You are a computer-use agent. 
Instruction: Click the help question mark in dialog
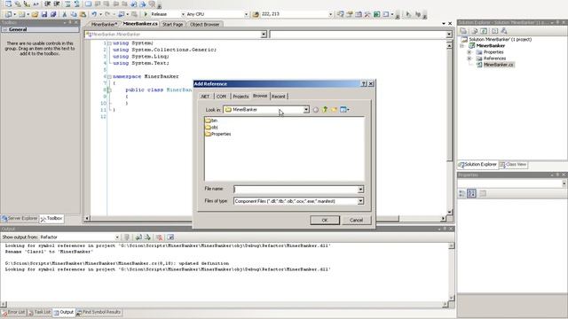click(364, 83)
